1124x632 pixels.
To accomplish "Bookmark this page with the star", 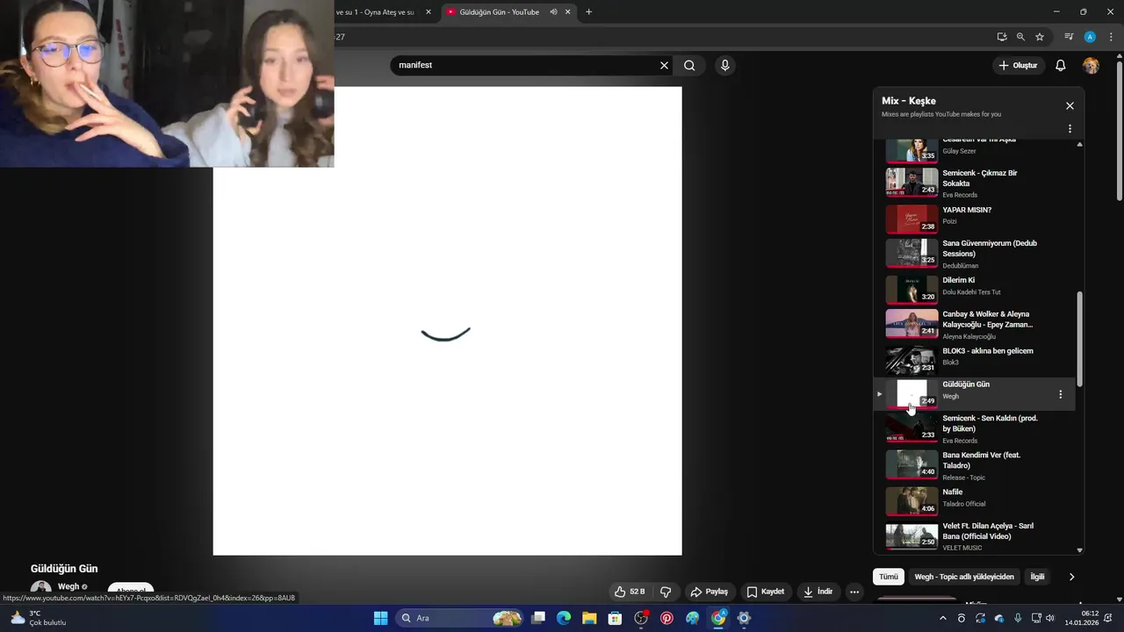I will [1040, 37].
